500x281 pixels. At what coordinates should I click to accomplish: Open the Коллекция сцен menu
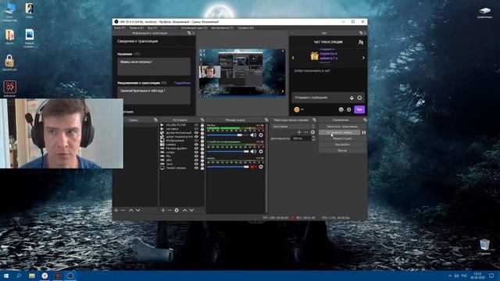tap(195, 28)
